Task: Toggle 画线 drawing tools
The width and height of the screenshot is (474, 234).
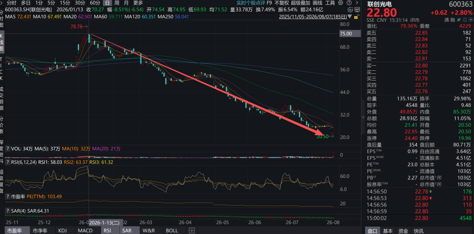Action: [317, 3]
